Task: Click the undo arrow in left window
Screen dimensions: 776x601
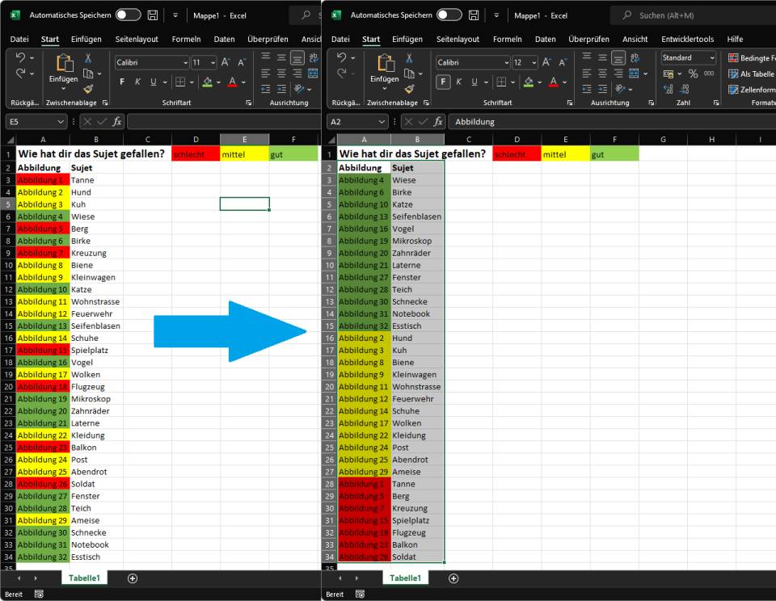Action: pyautogui.click(x=20, y=57)
